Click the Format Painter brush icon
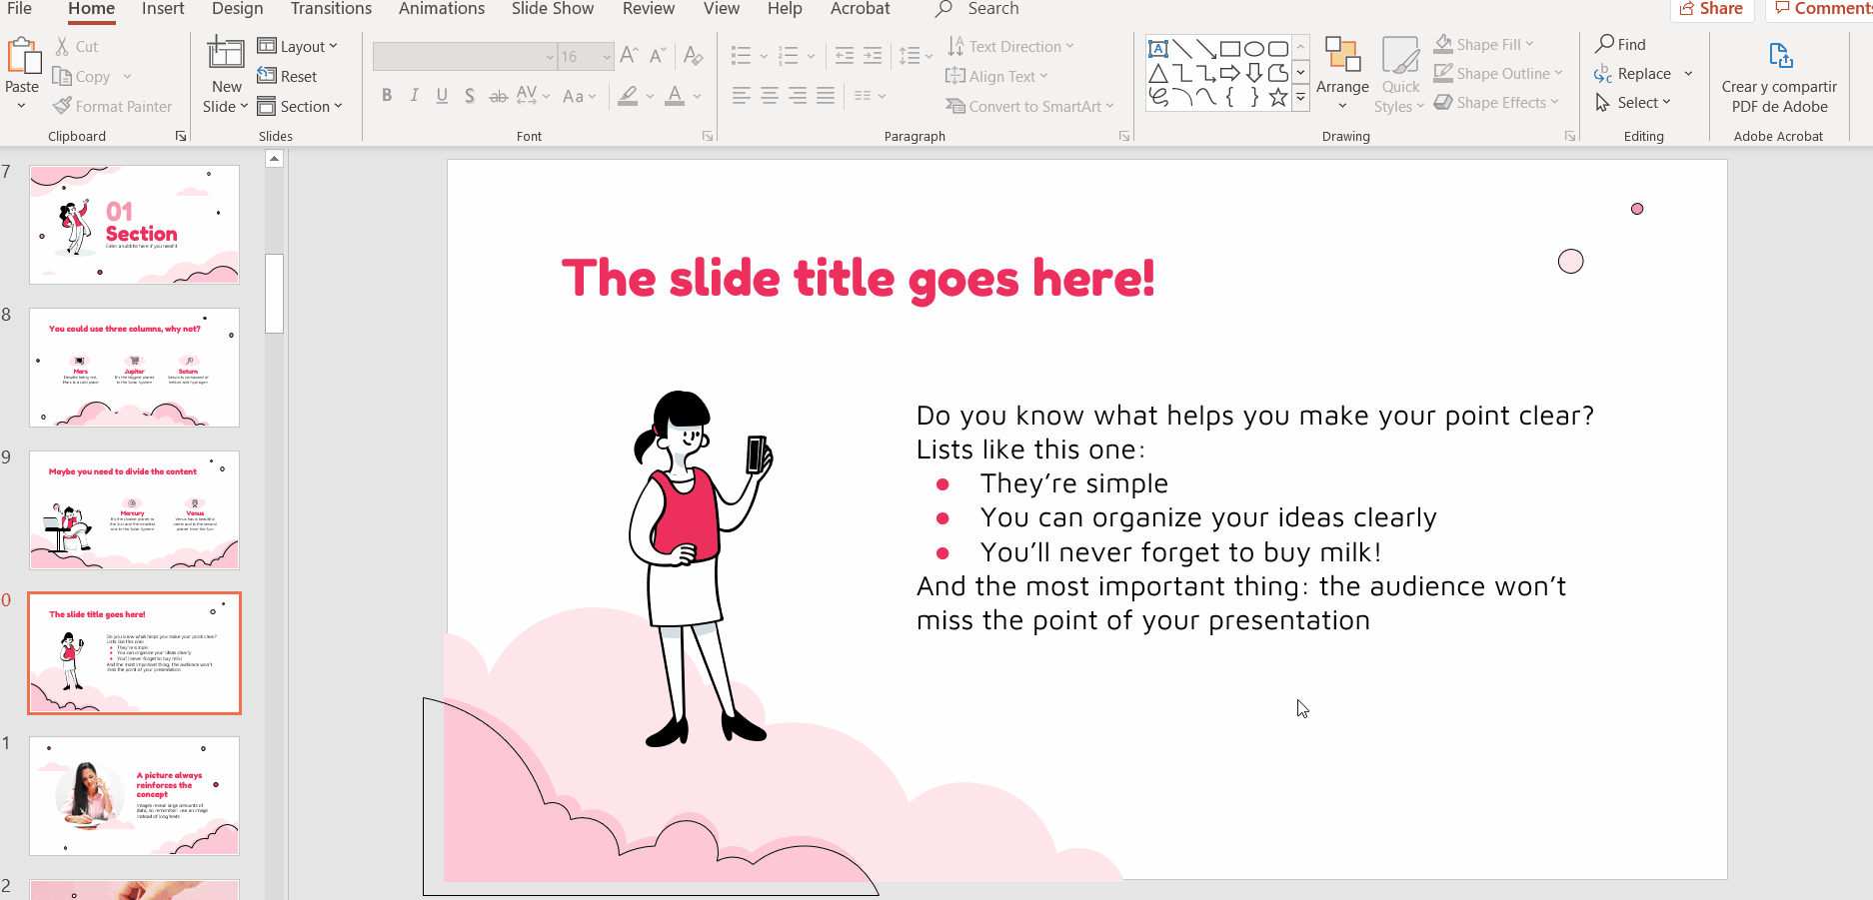 pos(62,106)
